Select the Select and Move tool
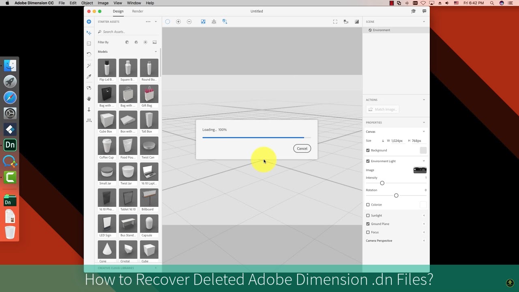 (x=89, y=32)
